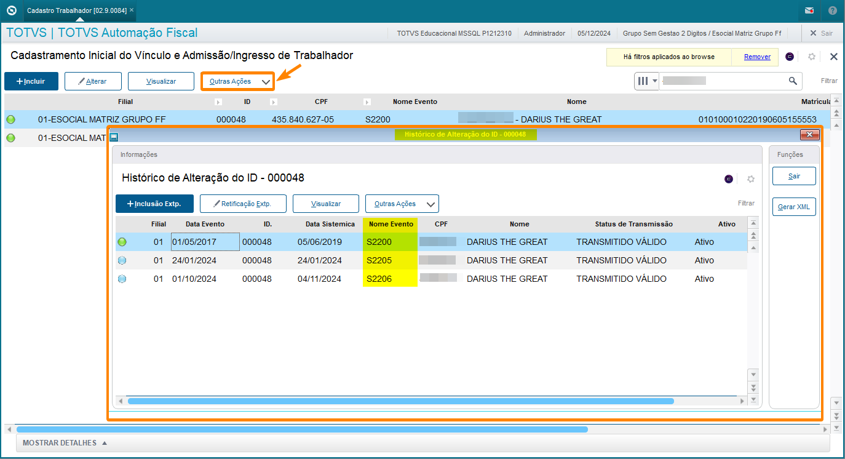Sort by the Status de Transmissão column header

[x=633, y=224]
